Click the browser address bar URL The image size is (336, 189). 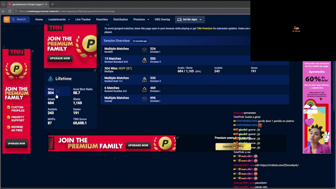[x=67, y=11]
